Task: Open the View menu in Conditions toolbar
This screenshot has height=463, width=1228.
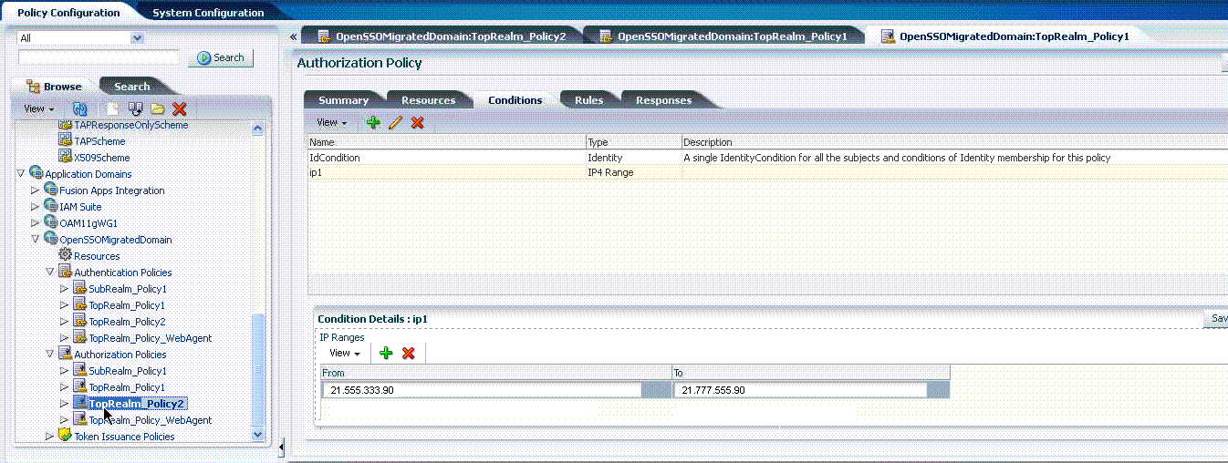Action: pos(332,122)
